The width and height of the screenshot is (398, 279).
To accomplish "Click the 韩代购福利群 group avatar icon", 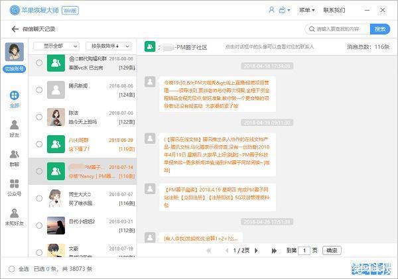I will pos(56,63).
